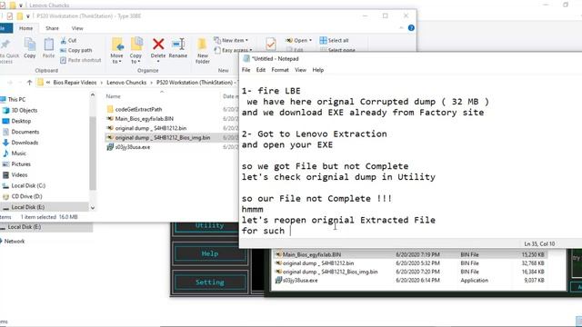The image size is (582, 327).
Task: Create a New folder from ribbon
Action: [x=202, y=51]
